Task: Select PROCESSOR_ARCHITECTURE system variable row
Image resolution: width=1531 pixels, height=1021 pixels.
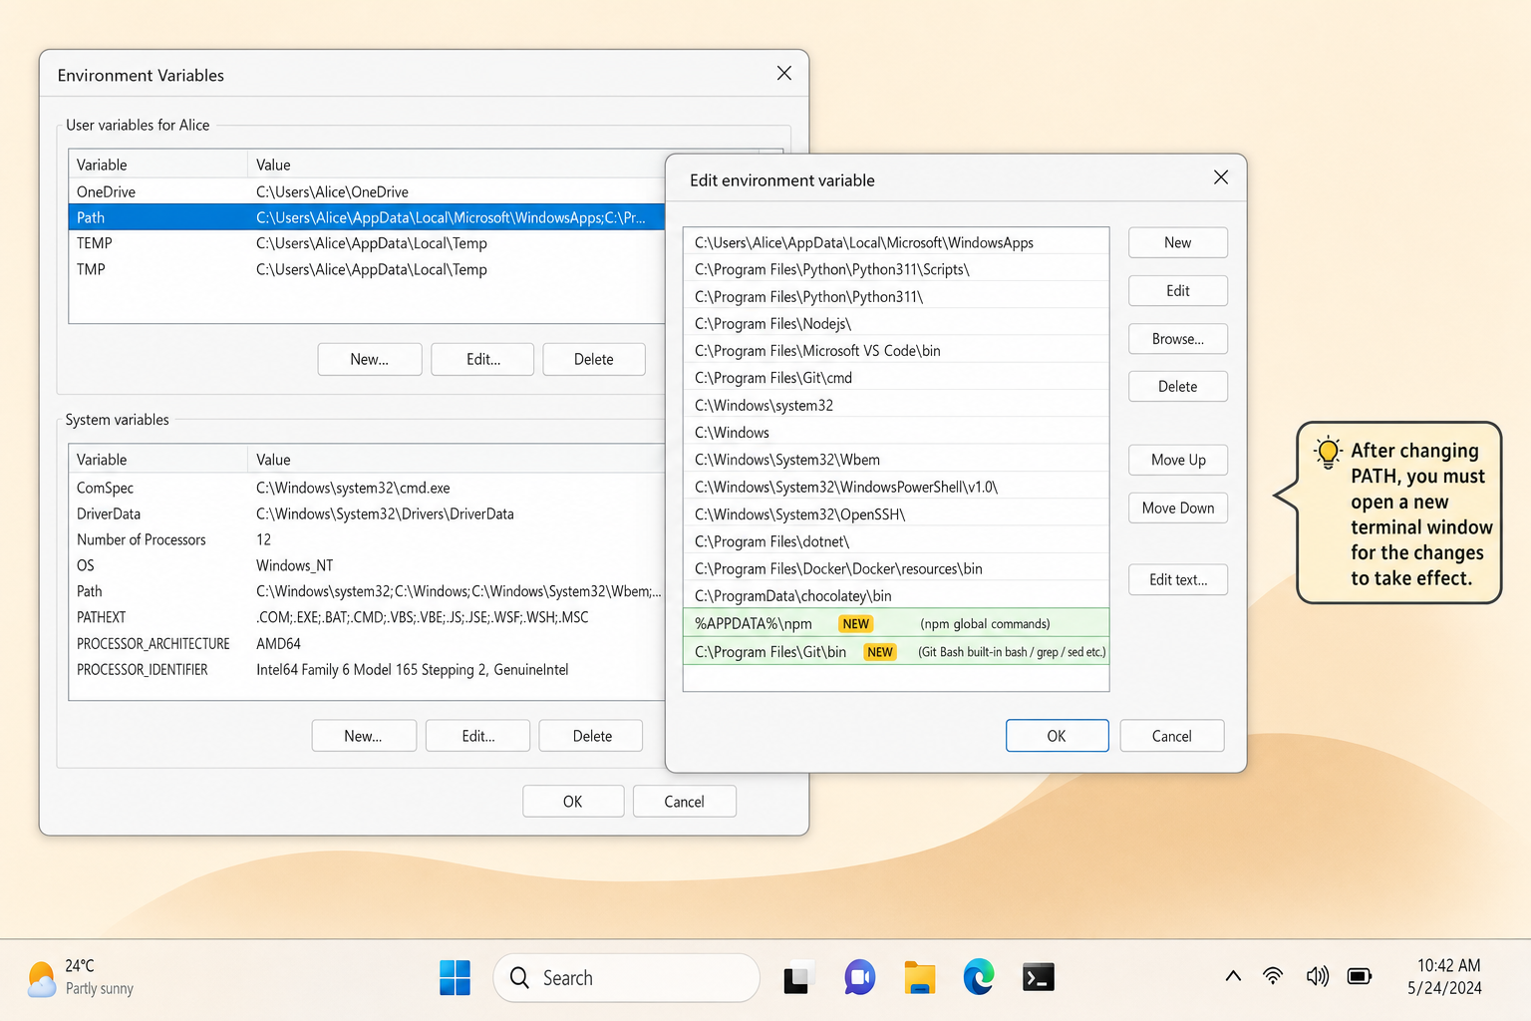Action: coord(367,644)
